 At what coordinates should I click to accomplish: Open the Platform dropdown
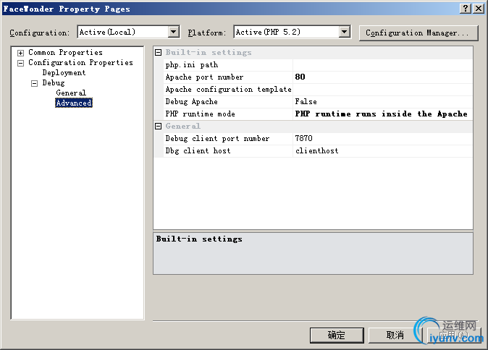point(344,32)
